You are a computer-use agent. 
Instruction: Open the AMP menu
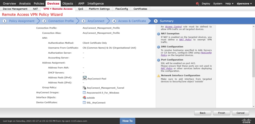[81, 3]
